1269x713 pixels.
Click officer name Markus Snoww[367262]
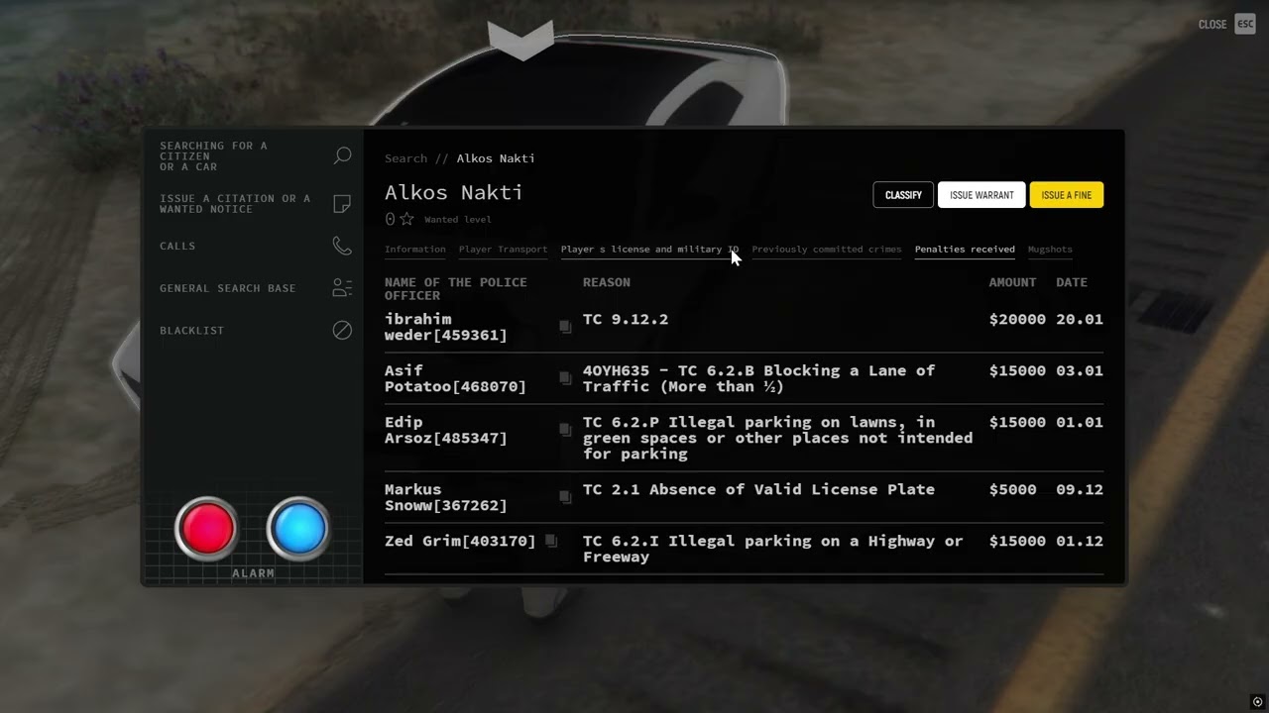coord(446,497)
